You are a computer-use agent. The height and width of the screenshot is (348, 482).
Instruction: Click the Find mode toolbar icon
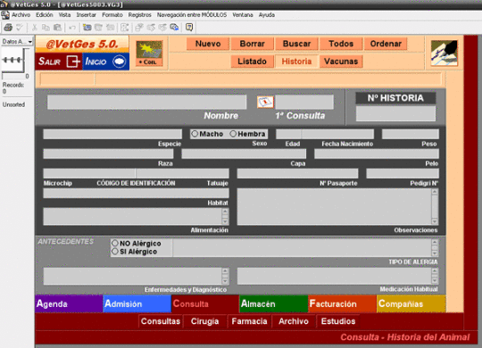pos(124,28)
